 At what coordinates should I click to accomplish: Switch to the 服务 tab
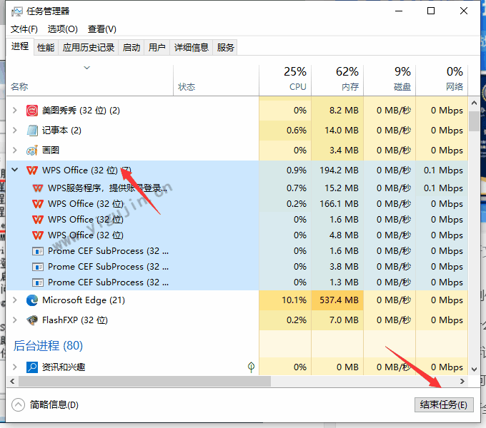click(x=225, y=48)
